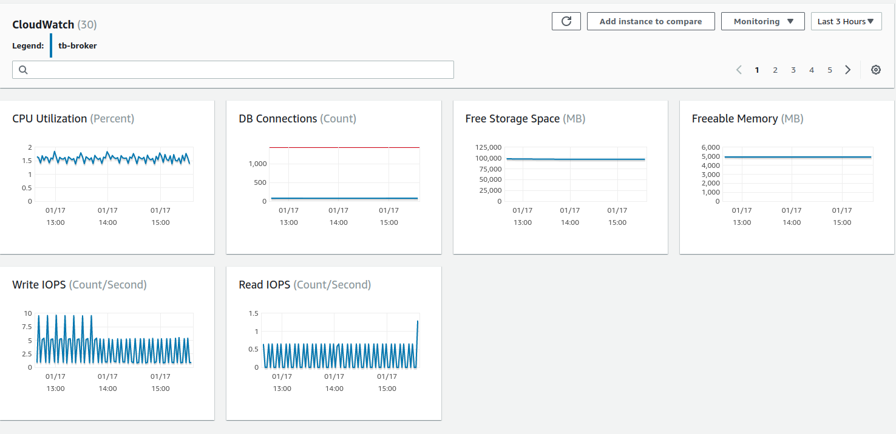Click the search magnifier icon
This screenshot has width=896, height=434.
coord(23,70)
